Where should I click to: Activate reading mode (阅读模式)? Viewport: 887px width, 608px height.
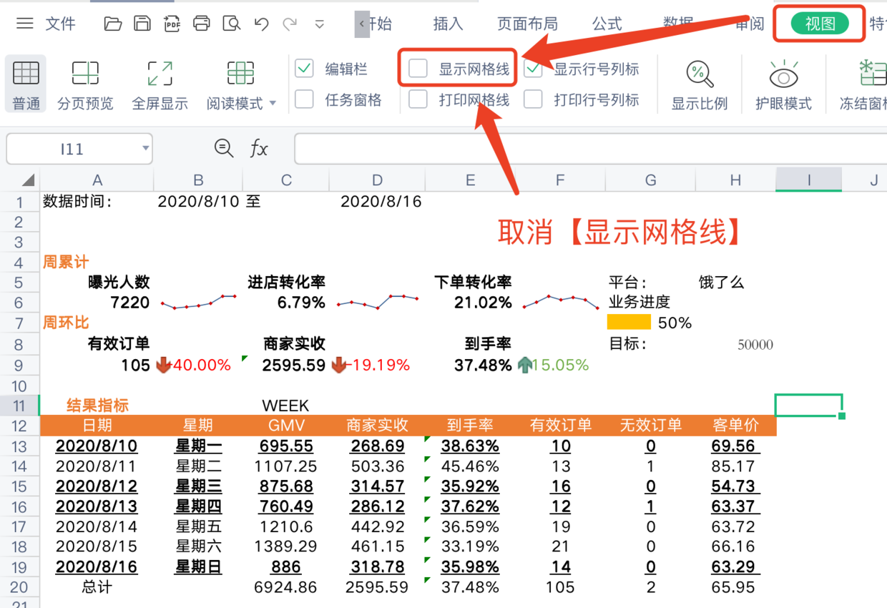(235, 84)
